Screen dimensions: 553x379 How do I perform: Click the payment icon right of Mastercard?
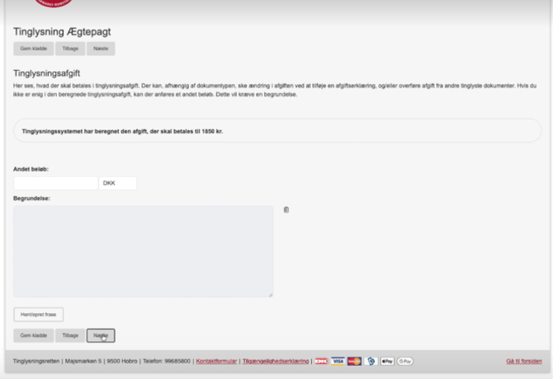click(x=371, y=361)
